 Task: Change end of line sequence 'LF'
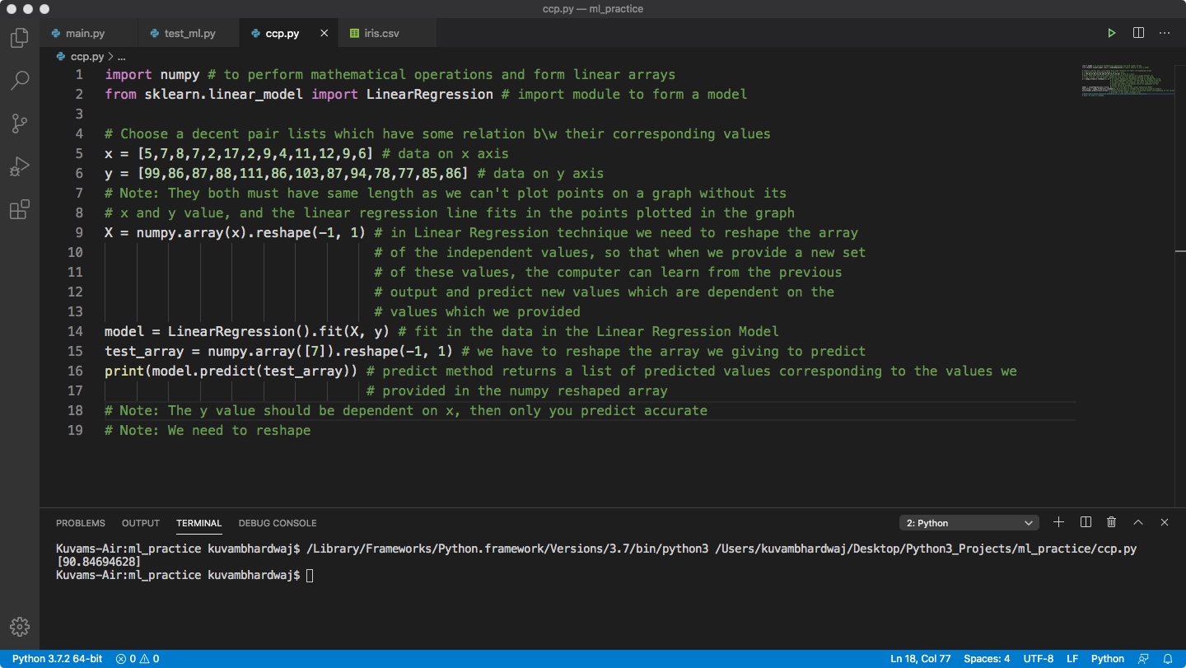(1072, 658)
